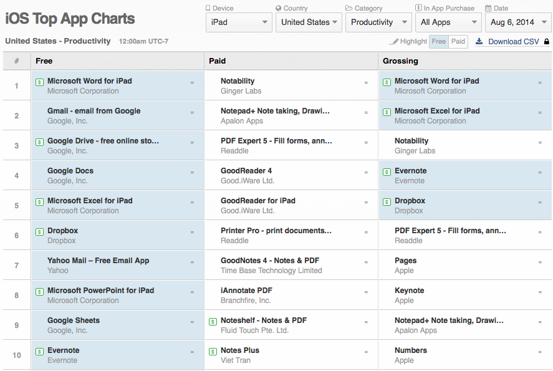Click publisher Branchfire, Inc.

tap(246, 301)
